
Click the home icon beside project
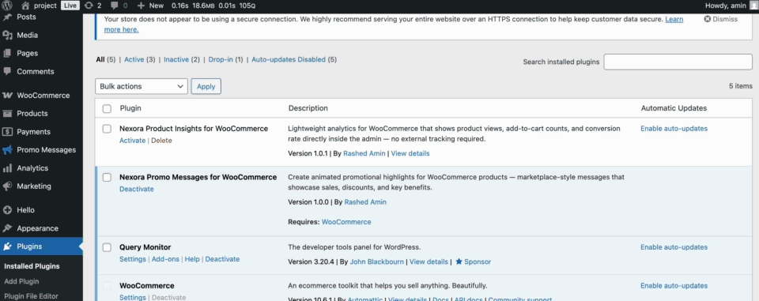pyautogui.click(x=25, y=6)
